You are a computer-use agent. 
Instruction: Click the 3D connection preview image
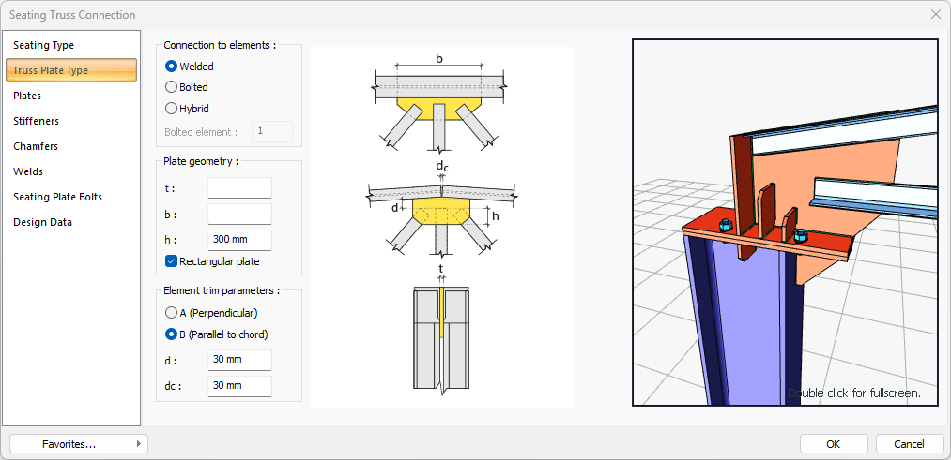(785, 222)
